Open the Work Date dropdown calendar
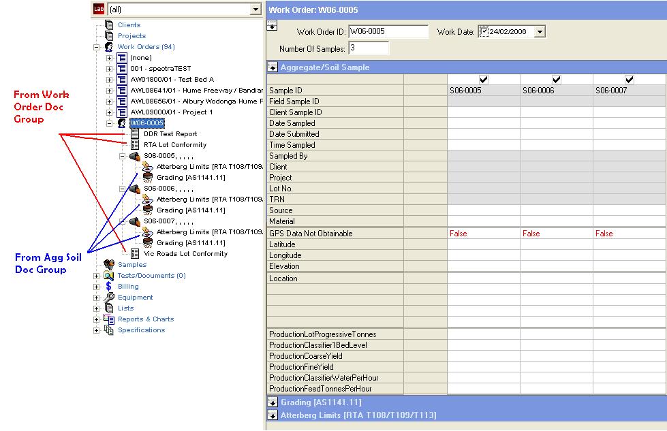 (x=540, y=32)
